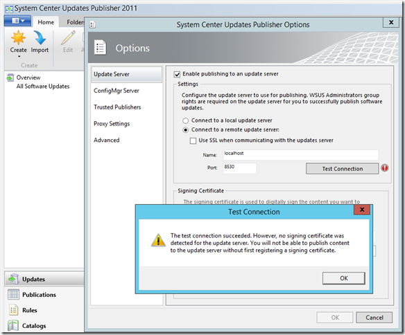Click the Options dialog title bar icon
The height and width of the screenshot is (335, 405).
pyautogui.click(x=92, y=25)
